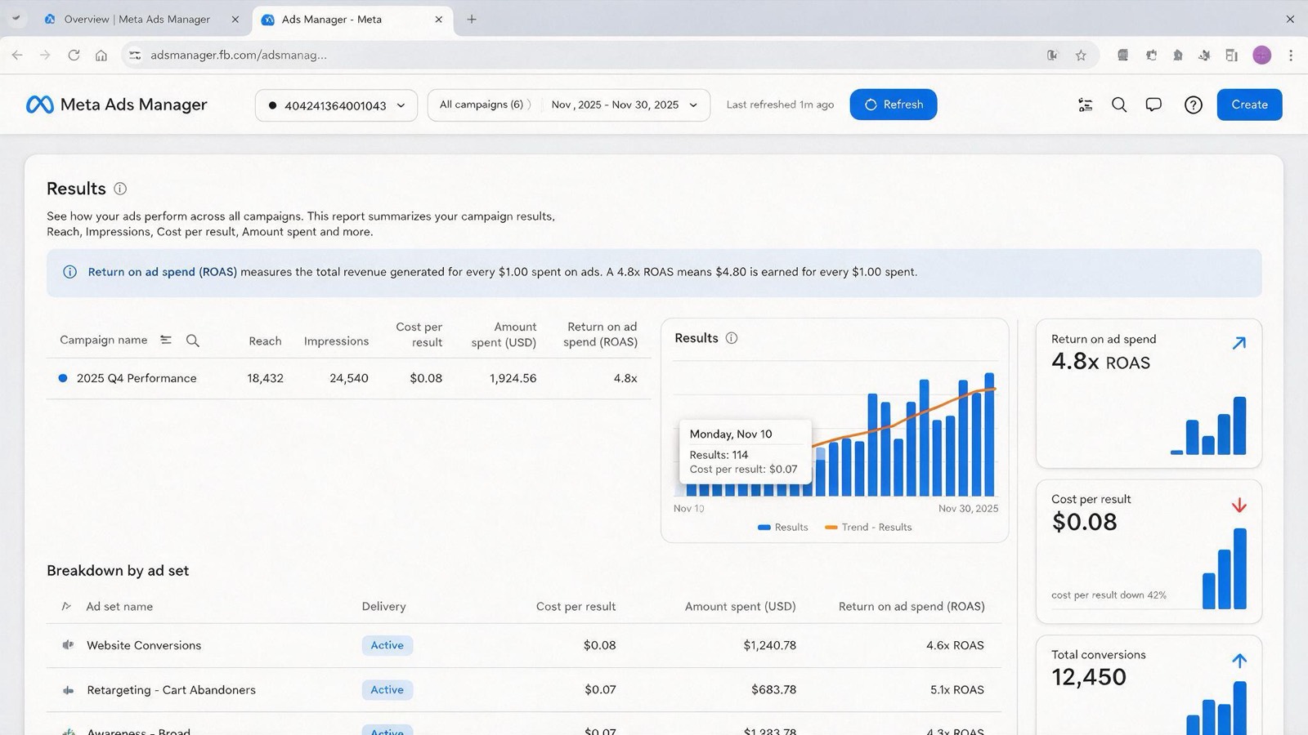The height and width of the screenshot is (735, 1308).
Task: Click the Create button
Action: (1249, 105)
